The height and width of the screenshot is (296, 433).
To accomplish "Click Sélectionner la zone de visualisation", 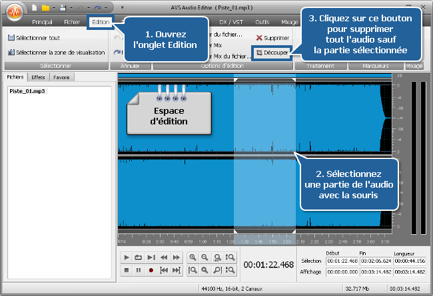I will [57, 53].
